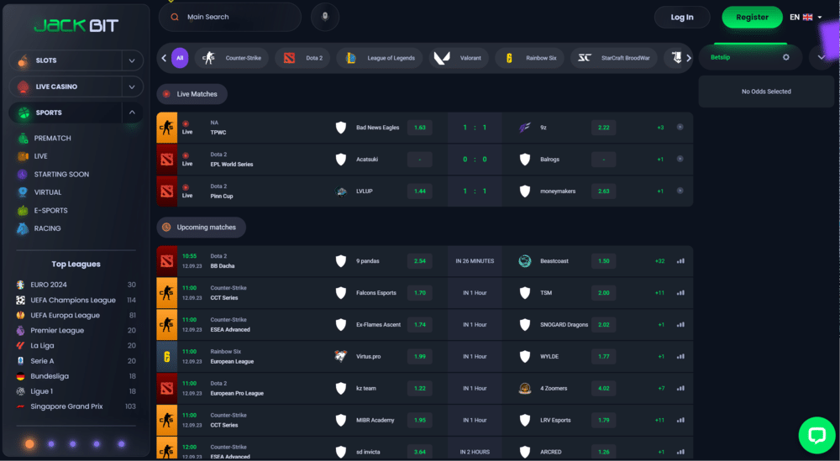Click the 9z team logo

[525, 128]
